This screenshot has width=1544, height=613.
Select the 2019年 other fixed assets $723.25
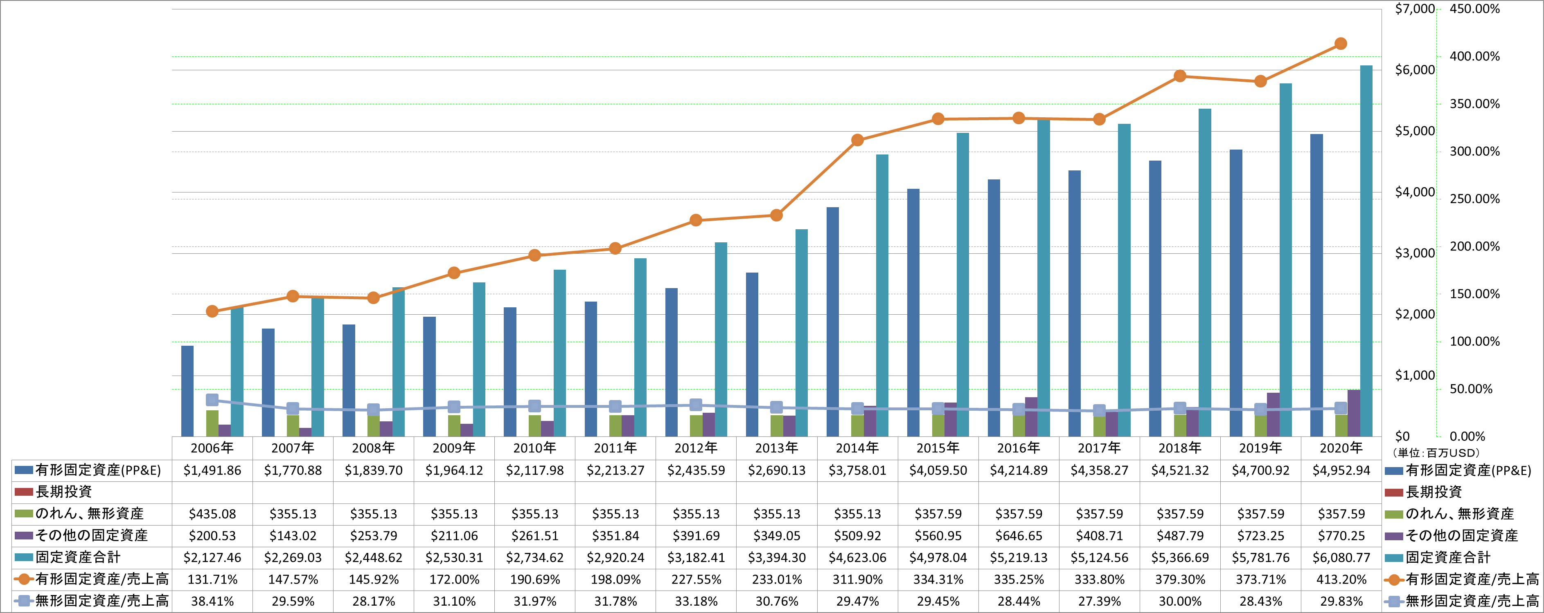click(1260, 536)
